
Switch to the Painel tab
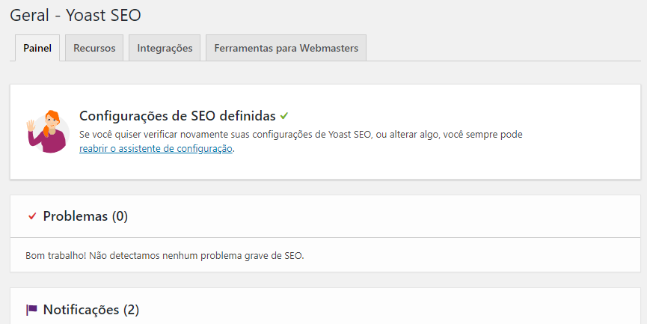(x=37, y=48)
